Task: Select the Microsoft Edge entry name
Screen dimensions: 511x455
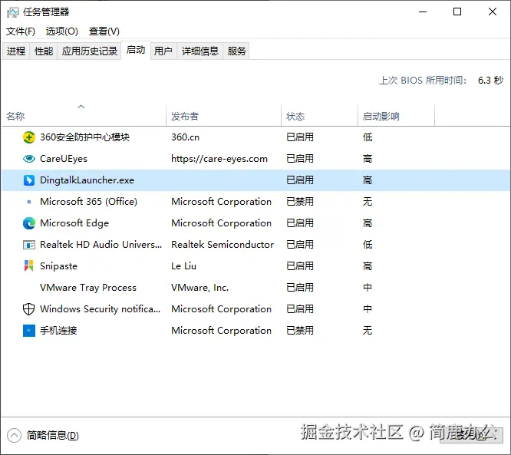Action: 74,223
